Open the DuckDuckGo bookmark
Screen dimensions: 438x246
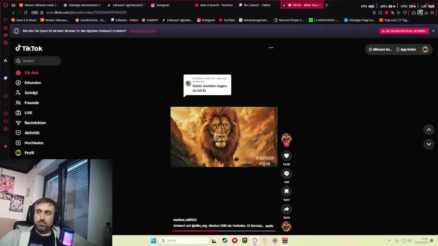[91, 20]
